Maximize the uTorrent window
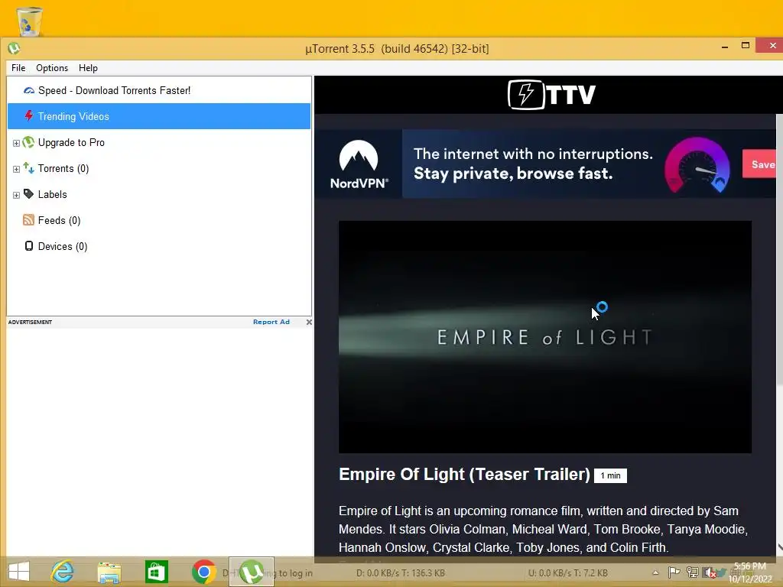Image resolution: width=783 pixels, height=587 pixels. pyautogui.click(x=745, y=45)
